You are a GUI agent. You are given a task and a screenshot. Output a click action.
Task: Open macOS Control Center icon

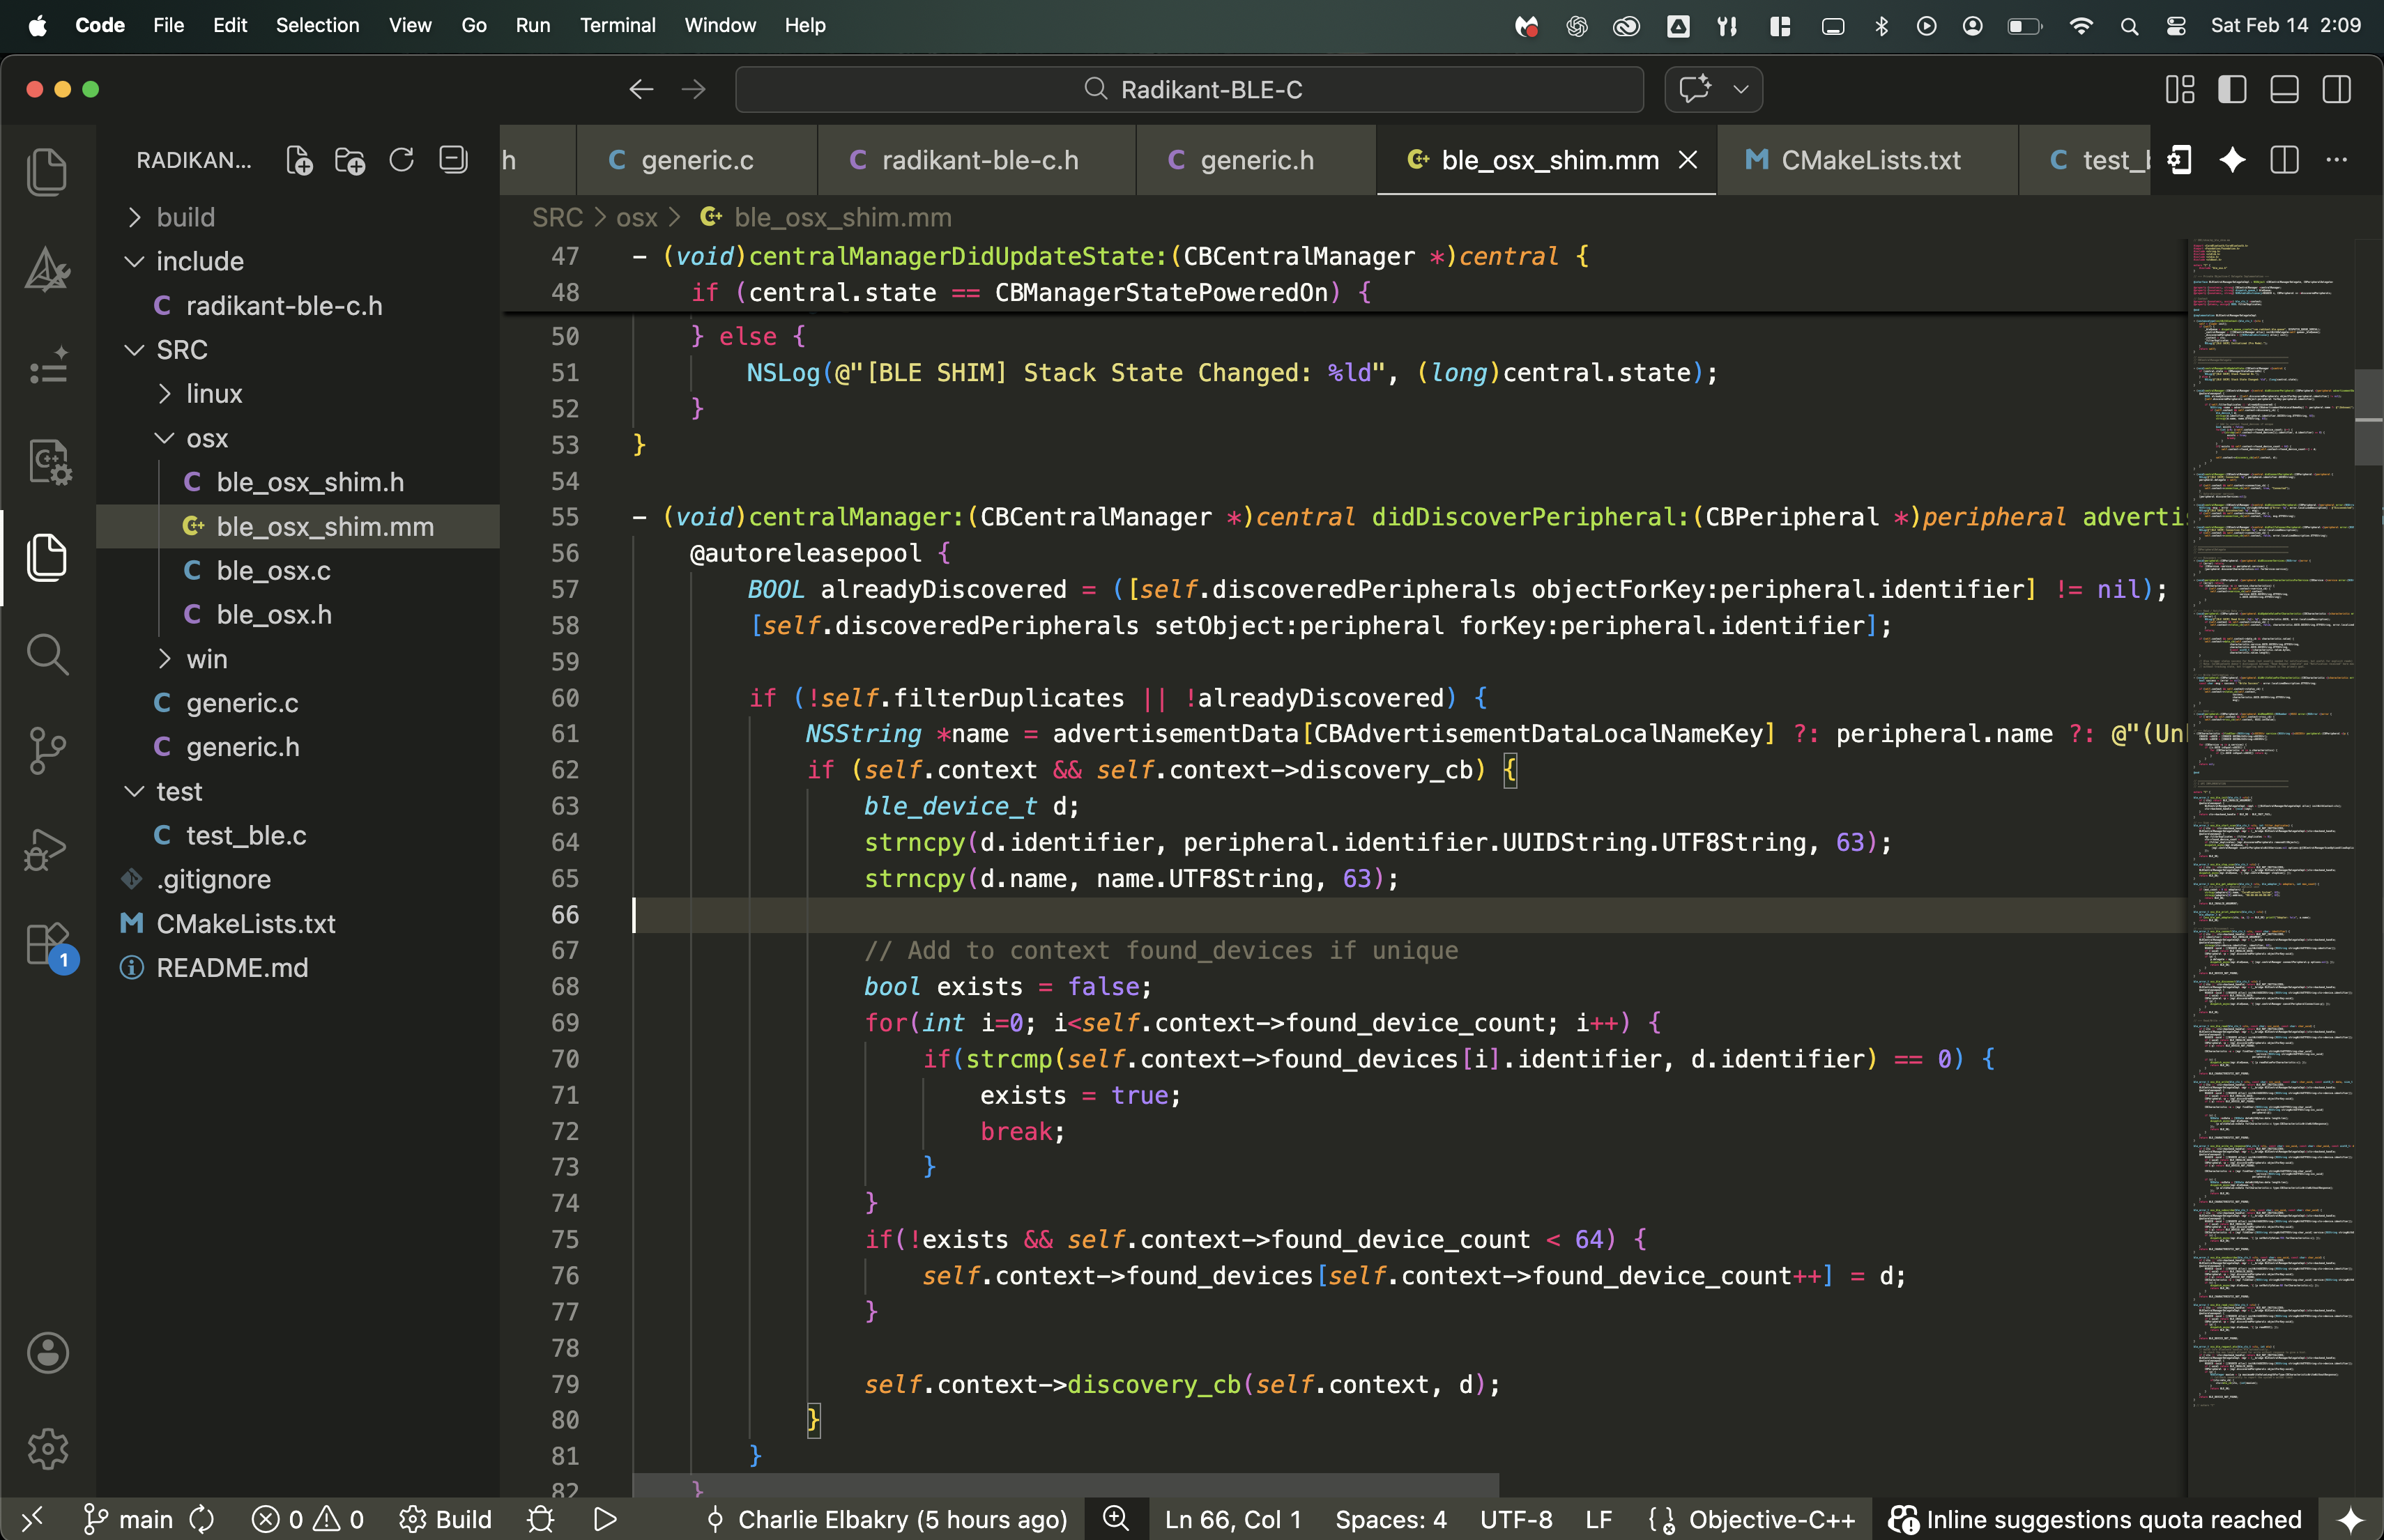[x=2176, y=26]
